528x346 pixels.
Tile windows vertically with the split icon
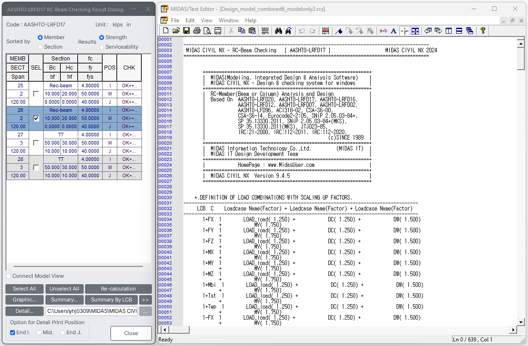coord(448,30)
